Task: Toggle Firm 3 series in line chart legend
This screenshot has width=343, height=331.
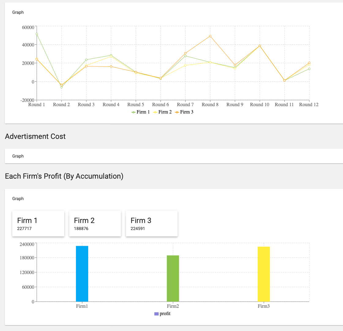Action: (x=184, y=112)
